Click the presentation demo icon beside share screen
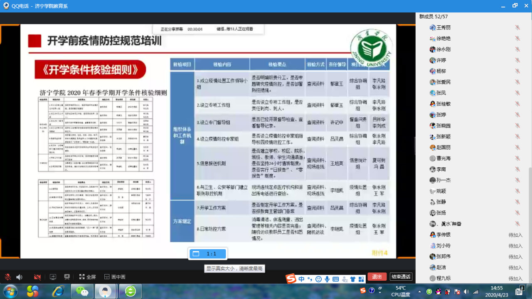The image size is (532, 299). (x=67, y=277)
